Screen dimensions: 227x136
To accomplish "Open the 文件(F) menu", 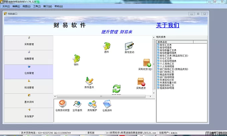I will pos(6,6).
